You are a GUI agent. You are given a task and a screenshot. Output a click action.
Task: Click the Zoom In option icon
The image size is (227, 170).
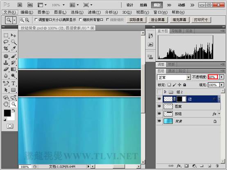tap(22, 20)
